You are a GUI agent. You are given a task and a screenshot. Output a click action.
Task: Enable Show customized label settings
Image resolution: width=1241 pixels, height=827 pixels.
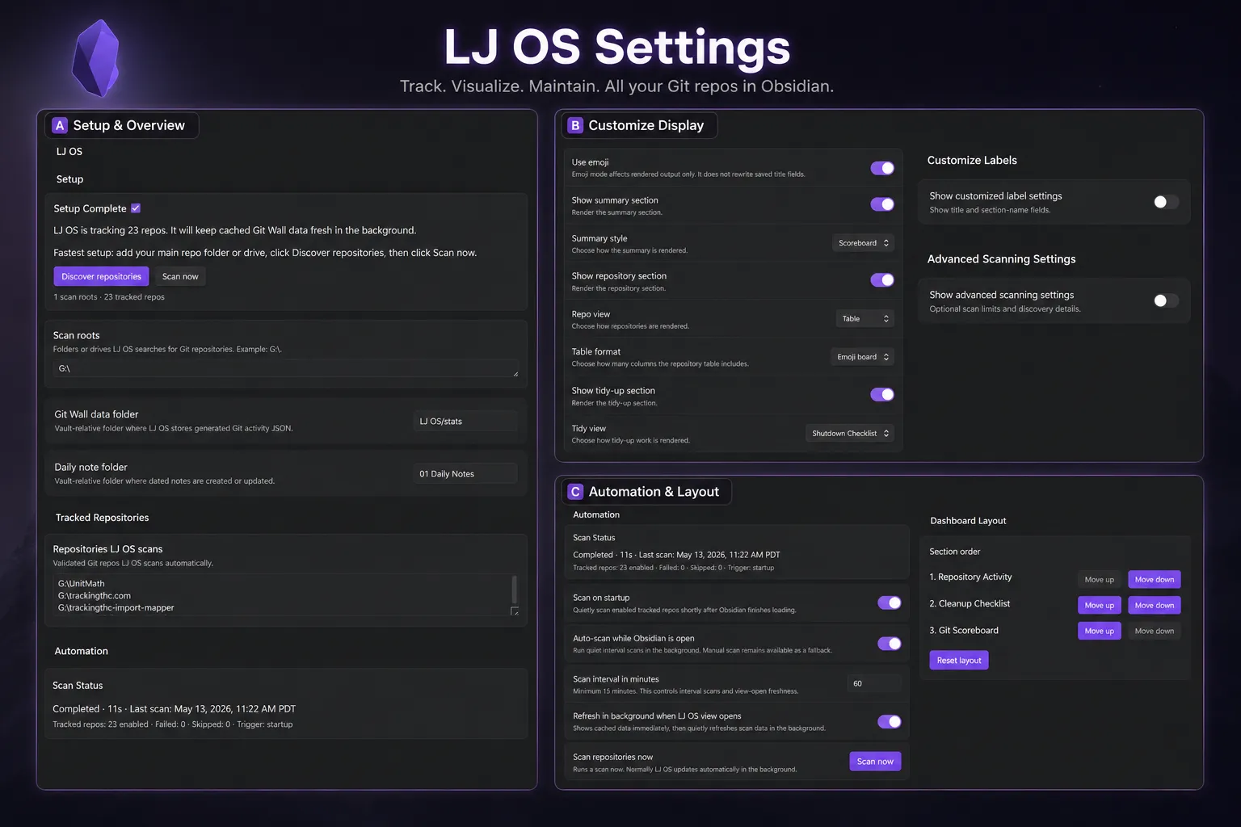(x=1166, y=202)
